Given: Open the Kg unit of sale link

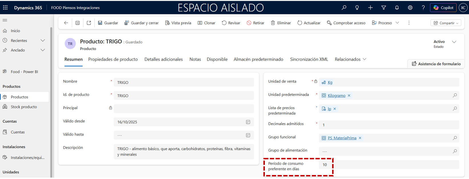Looking at the screenshot, I should (330, 82).
